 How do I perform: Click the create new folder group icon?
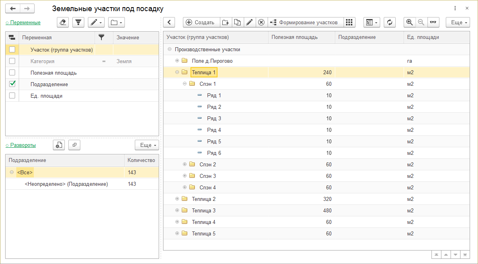225,23
